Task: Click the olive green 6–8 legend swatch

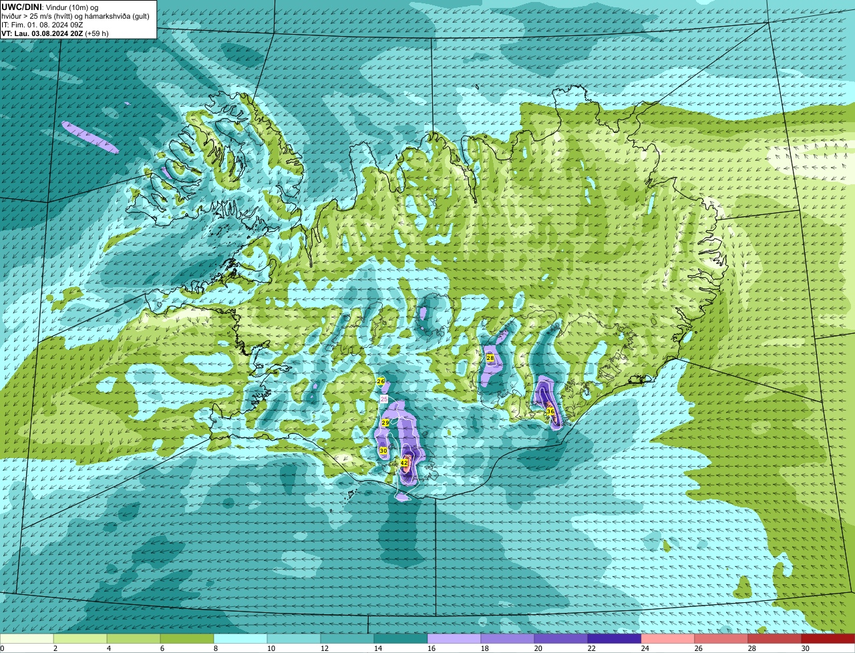Action: (187, 638)
